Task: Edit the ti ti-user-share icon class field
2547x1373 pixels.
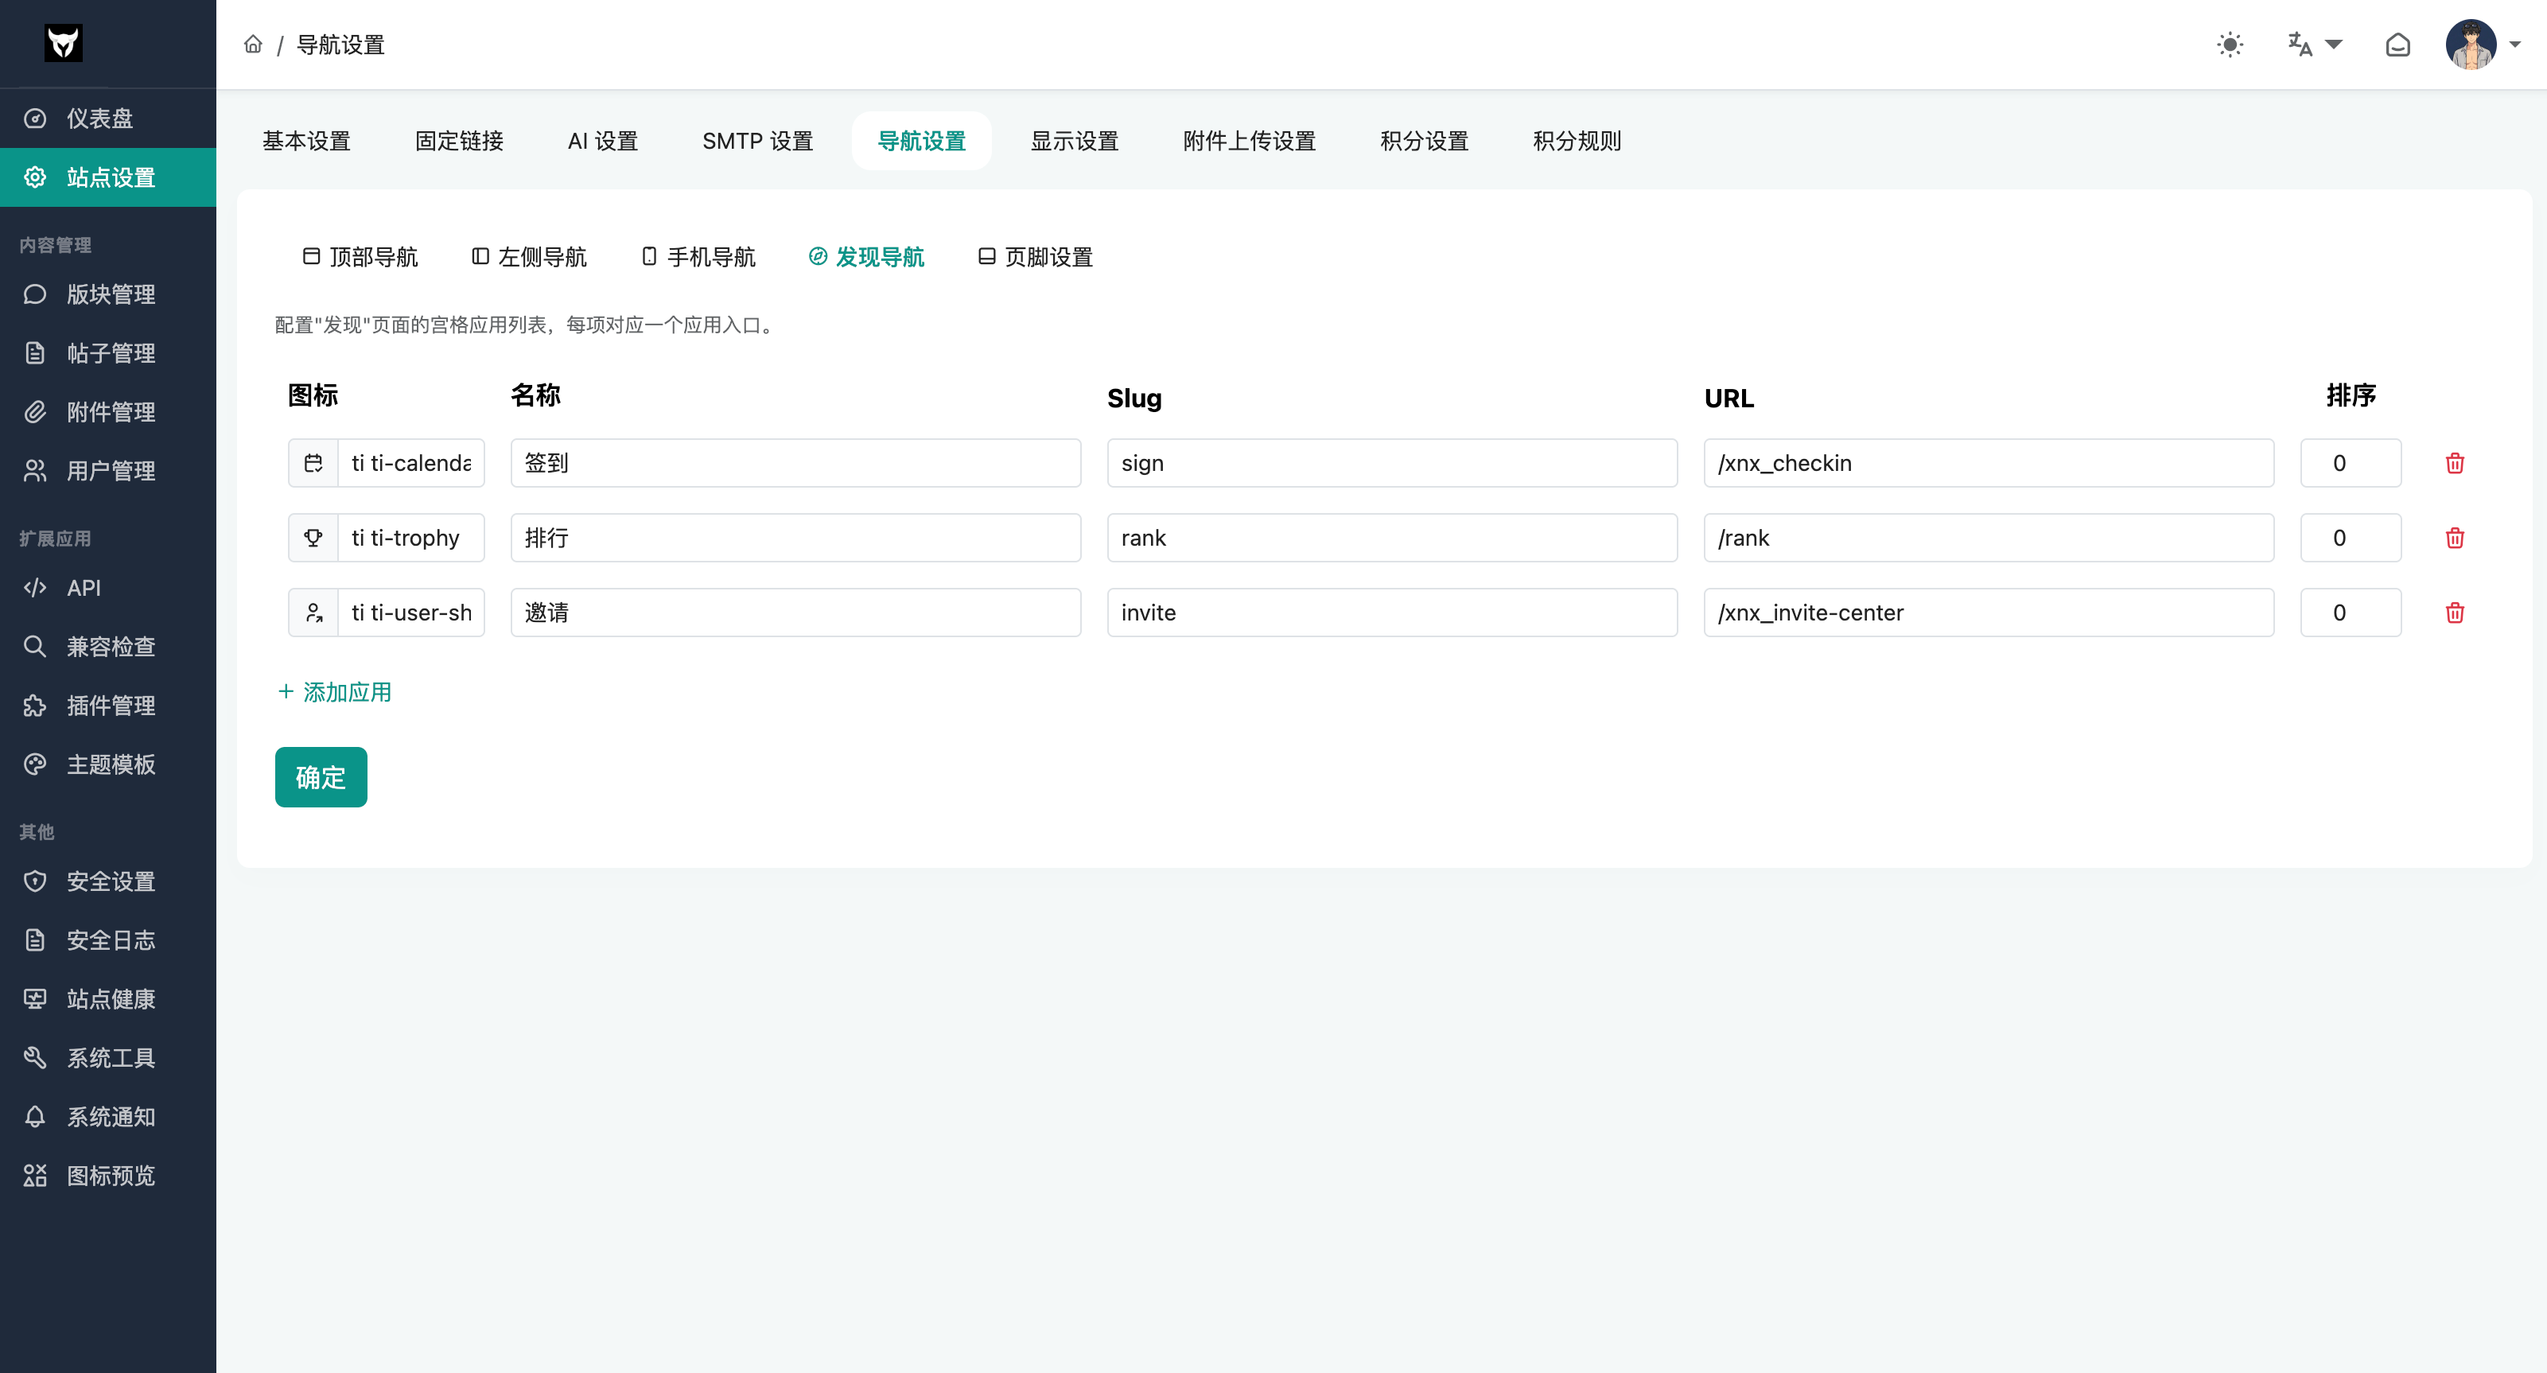Action: [x=411, y=613]
